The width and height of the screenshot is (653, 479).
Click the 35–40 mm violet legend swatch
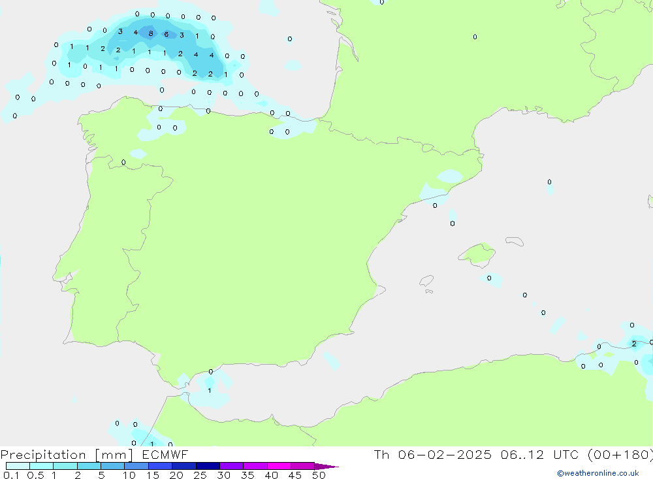(255, 466)
